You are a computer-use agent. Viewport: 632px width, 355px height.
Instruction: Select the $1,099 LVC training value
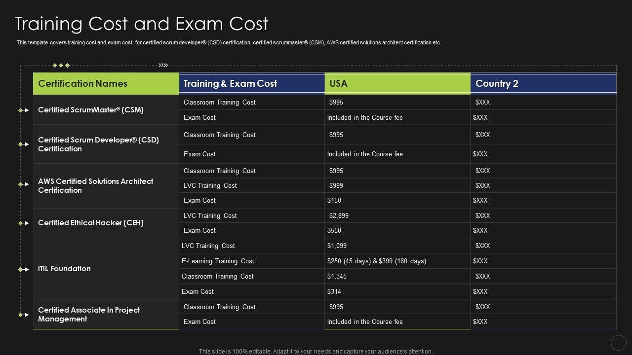tap(337, 246)
